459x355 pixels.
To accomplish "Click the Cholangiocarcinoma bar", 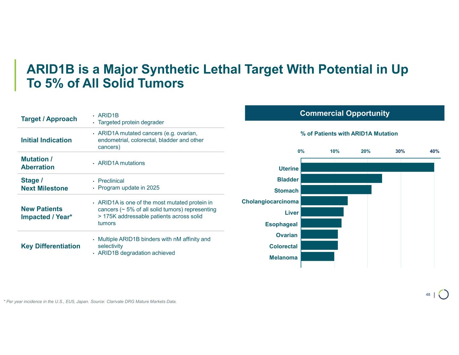I will click(x=324, y=201).
